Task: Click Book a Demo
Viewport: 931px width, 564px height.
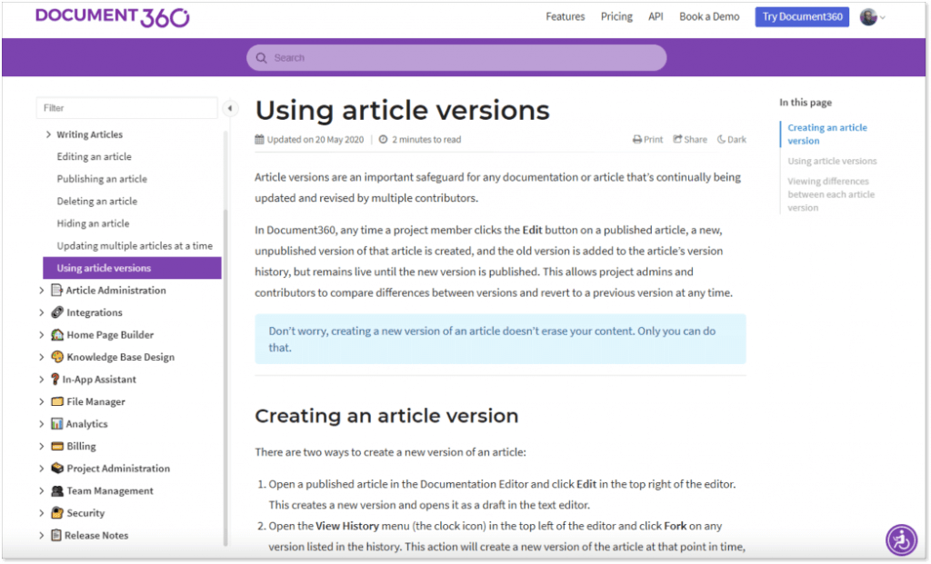Action: click(709, 15)
